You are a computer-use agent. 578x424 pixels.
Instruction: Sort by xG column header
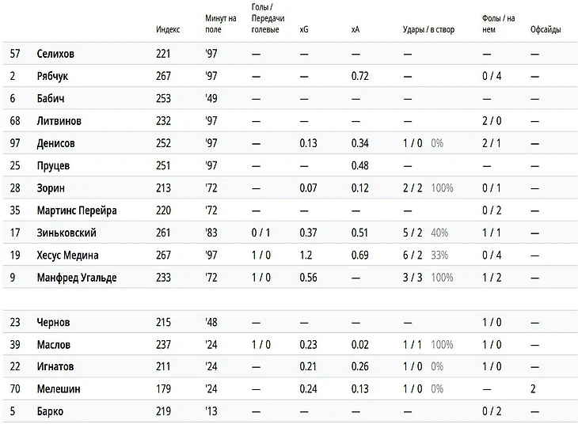304,29
